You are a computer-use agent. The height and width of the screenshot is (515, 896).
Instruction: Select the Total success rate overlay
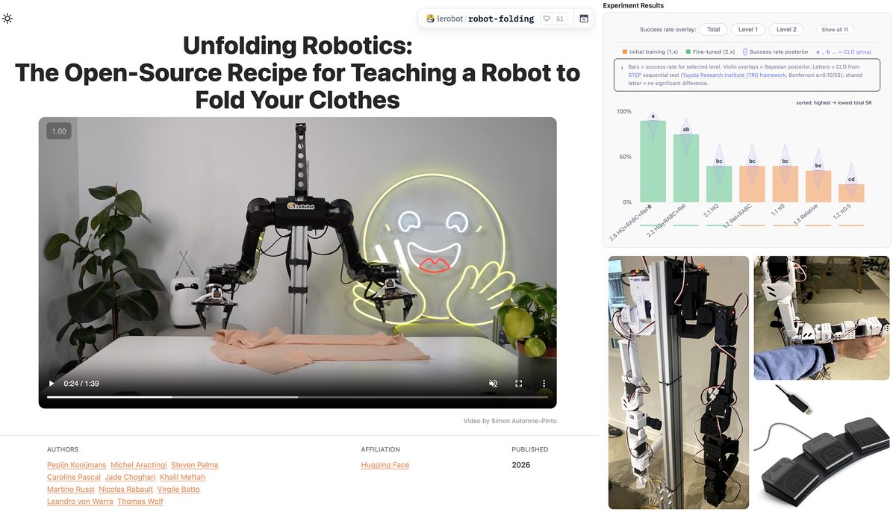pyautogui.click(x=714, y=30)
